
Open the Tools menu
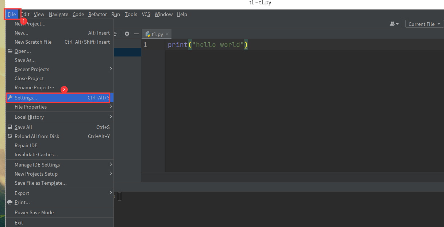(x=131, y=14)
